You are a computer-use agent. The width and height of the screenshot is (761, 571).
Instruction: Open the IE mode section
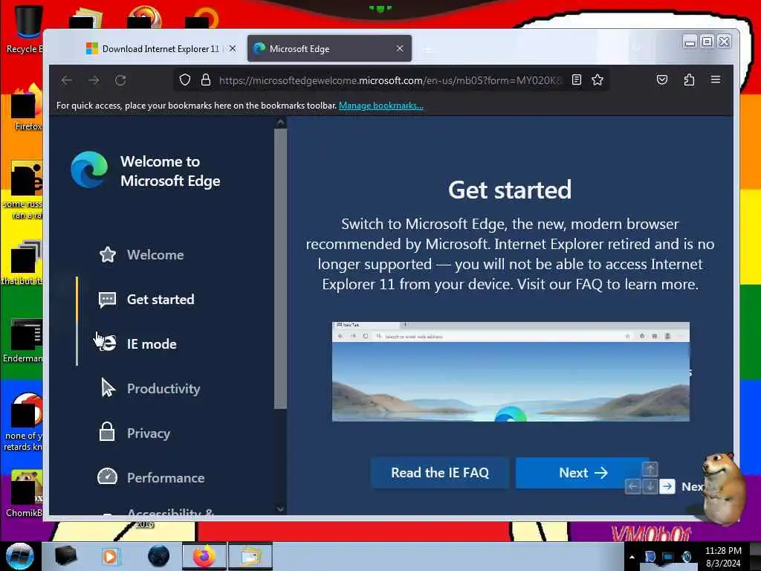coord(152,344)
